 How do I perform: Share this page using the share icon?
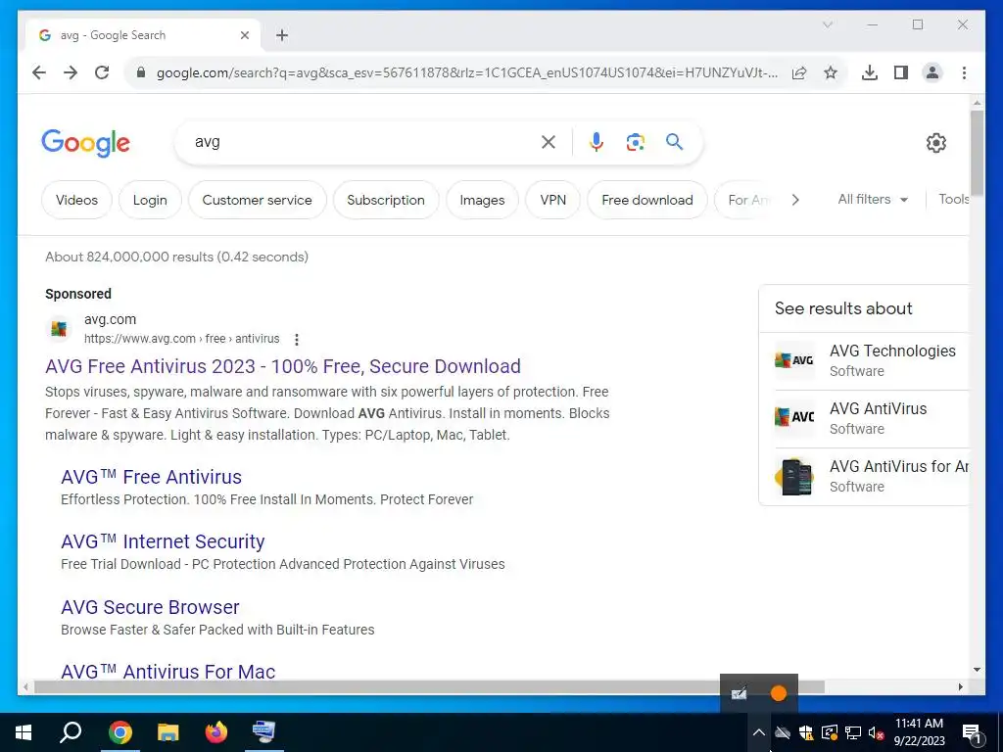[x=799, y=72]
